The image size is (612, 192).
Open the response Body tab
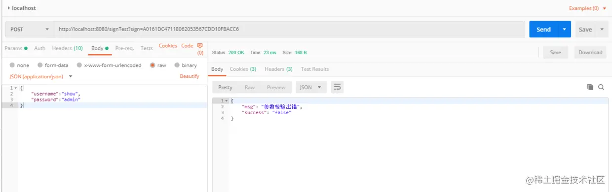(x=217, y=69)
